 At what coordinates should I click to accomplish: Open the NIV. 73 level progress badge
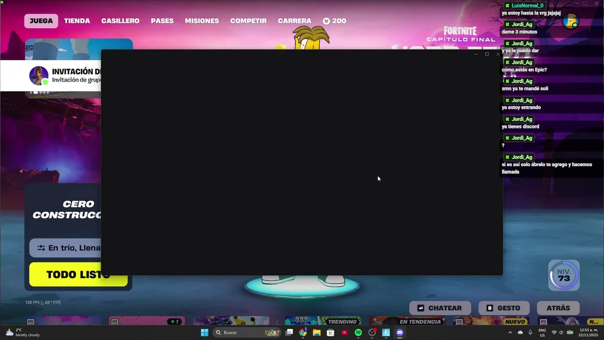click(x=564, y=275)
